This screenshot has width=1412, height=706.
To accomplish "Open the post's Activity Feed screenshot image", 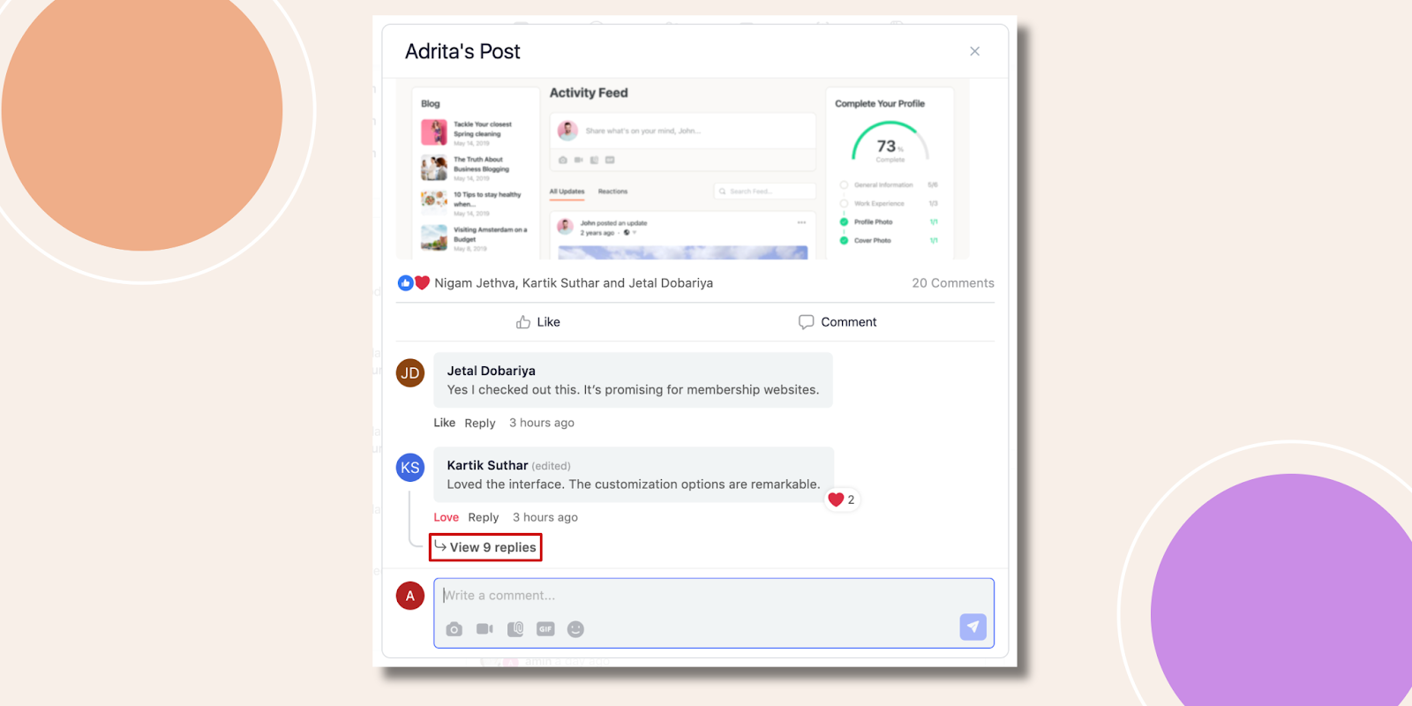I will (682, 169).
